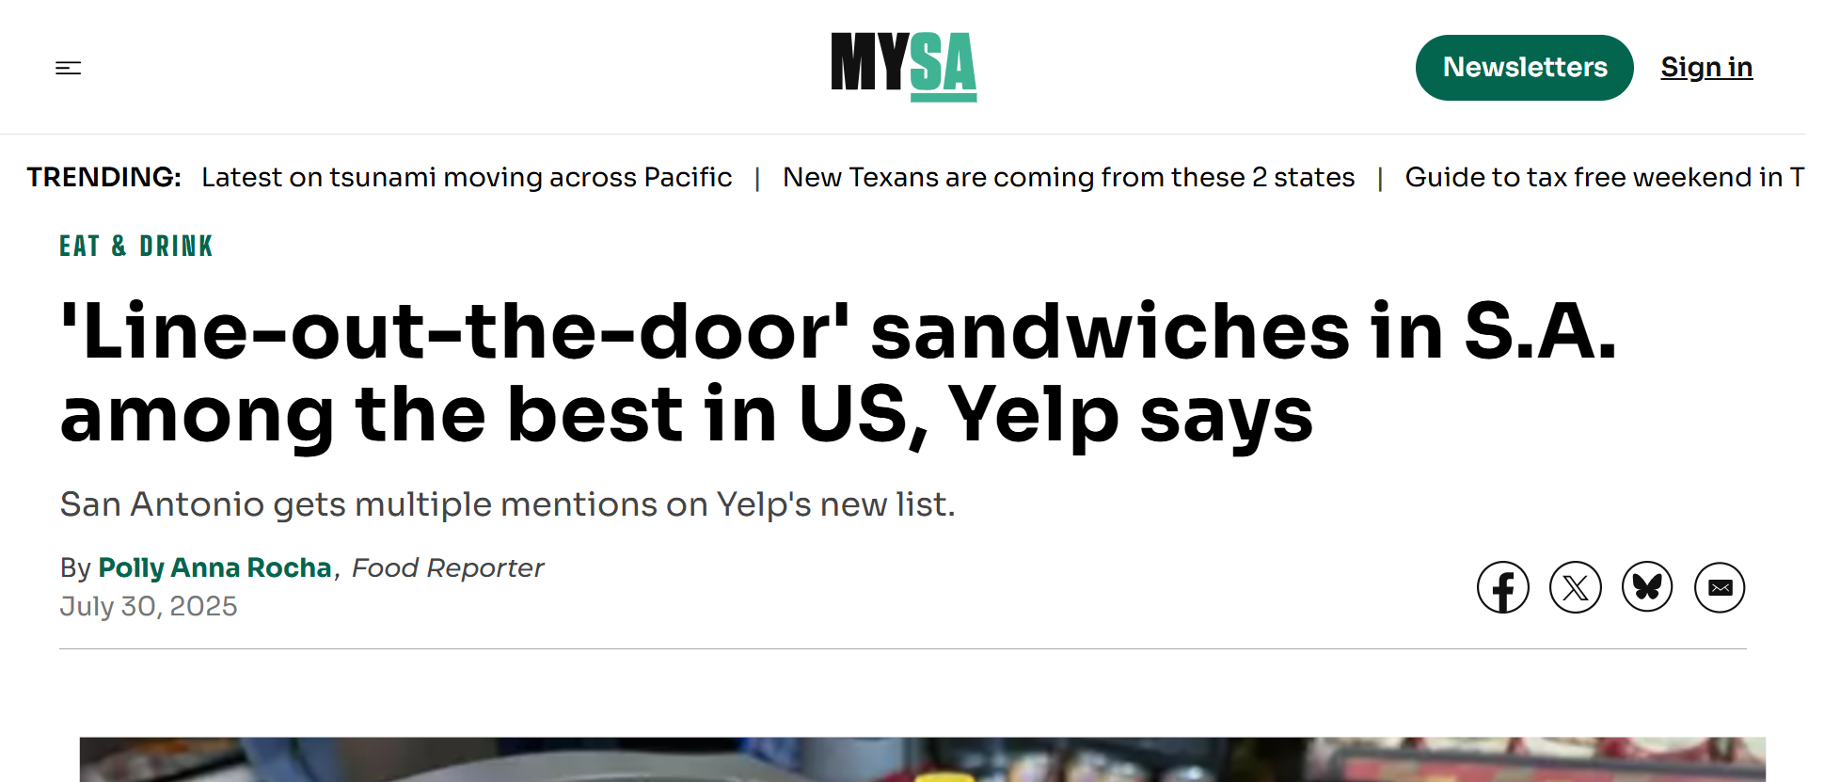Browse the EAT & DRINK section
The image size is (1840, 782).
click(135, 246)
